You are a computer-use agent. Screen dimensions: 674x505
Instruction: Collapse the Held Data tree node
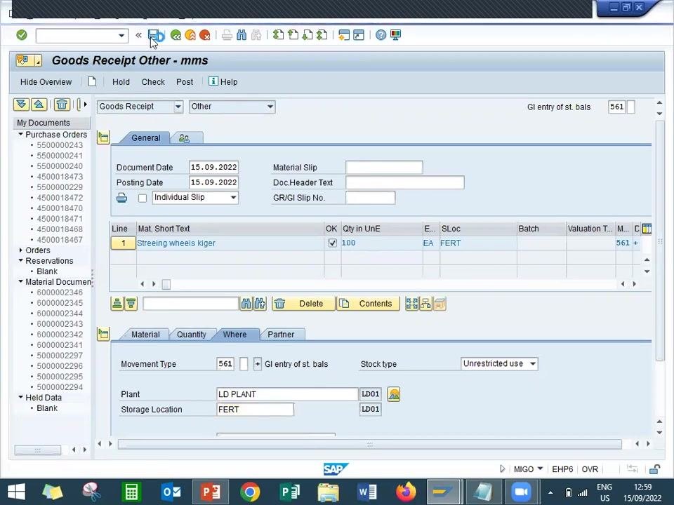click(x=20, y=397)
